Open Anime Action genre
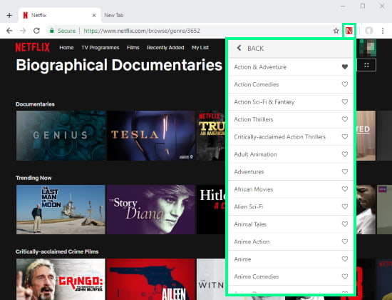 point(252,241)
